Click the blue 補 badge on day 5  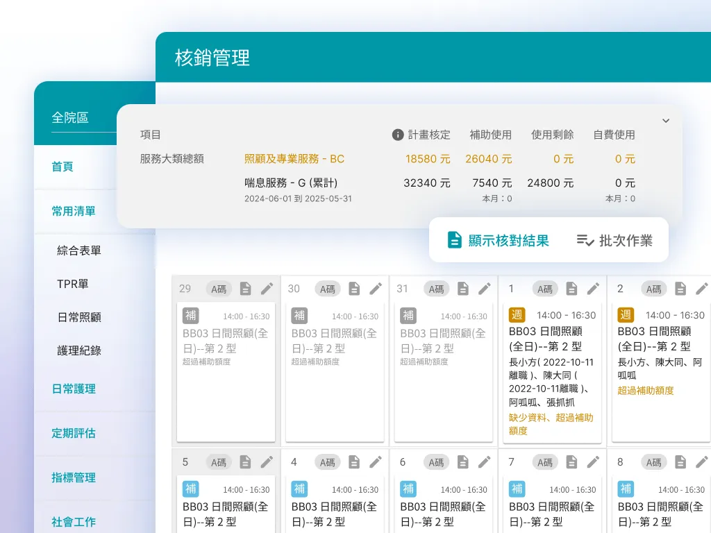(x=191, y=489)
